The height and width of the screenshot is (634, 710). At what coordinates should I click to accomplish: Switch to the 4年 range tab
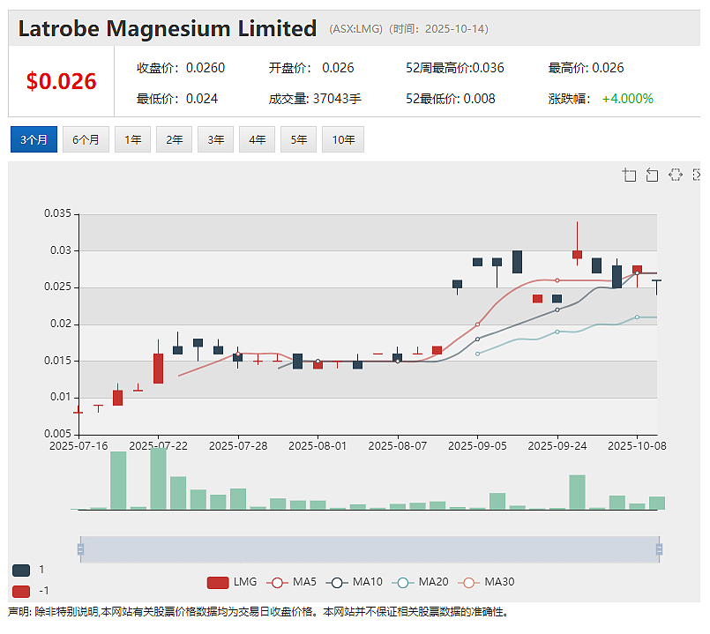(x=258, y=139)
